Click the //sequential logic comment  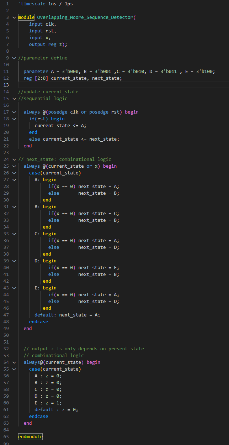pyautogui.click(x=43, y=99)
